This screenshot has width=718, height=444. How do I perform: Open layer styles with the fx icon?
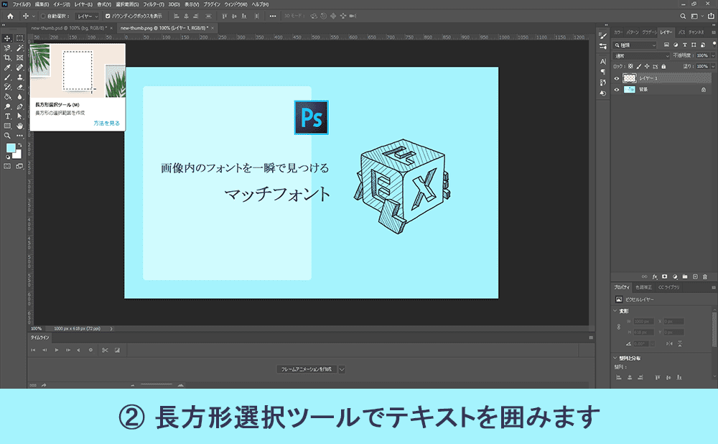tap(654, 276)
